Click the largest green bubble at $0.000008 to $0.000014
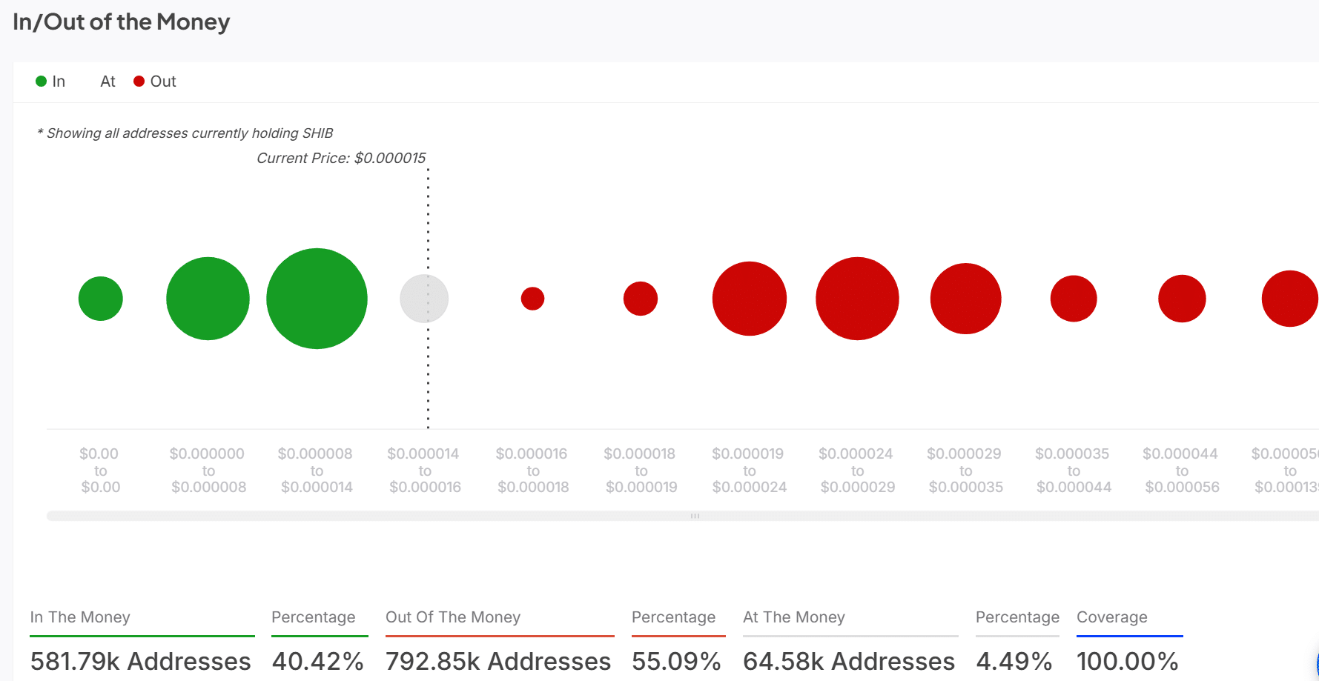 [x=317, y=299]
